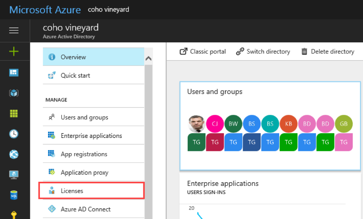Click the user photo avatar thumbnail
The width and height of the screenshot is (363, 219).
pos(196,124)
